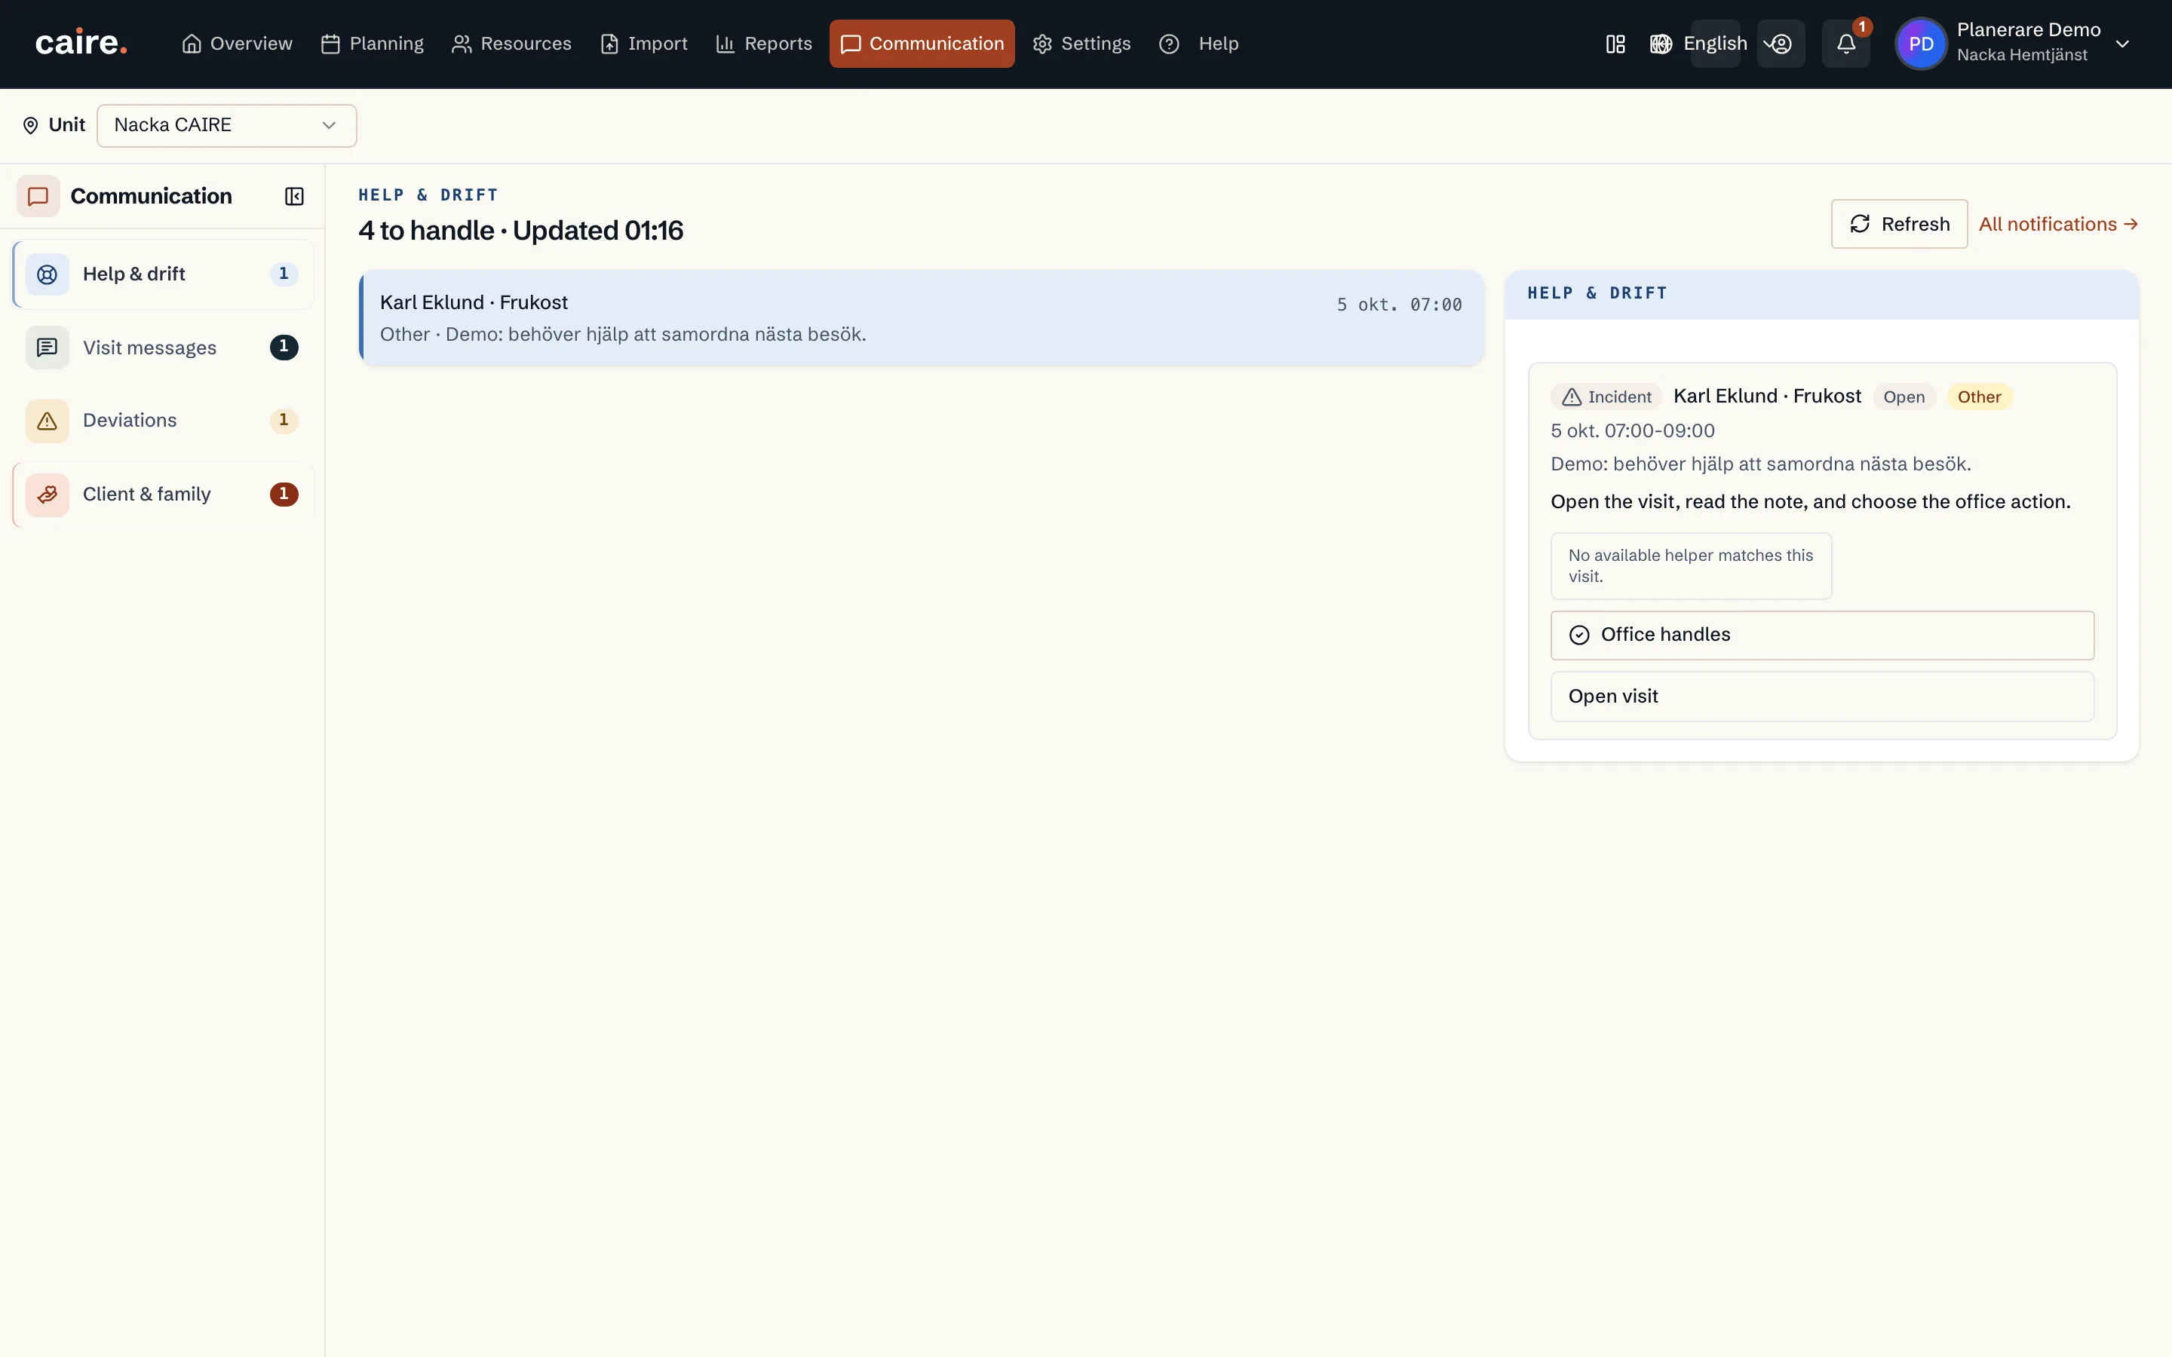This screenshot has height=1357, width=2172.
Task: Click the Unit location pin icon
Action: tap(30, 126)
